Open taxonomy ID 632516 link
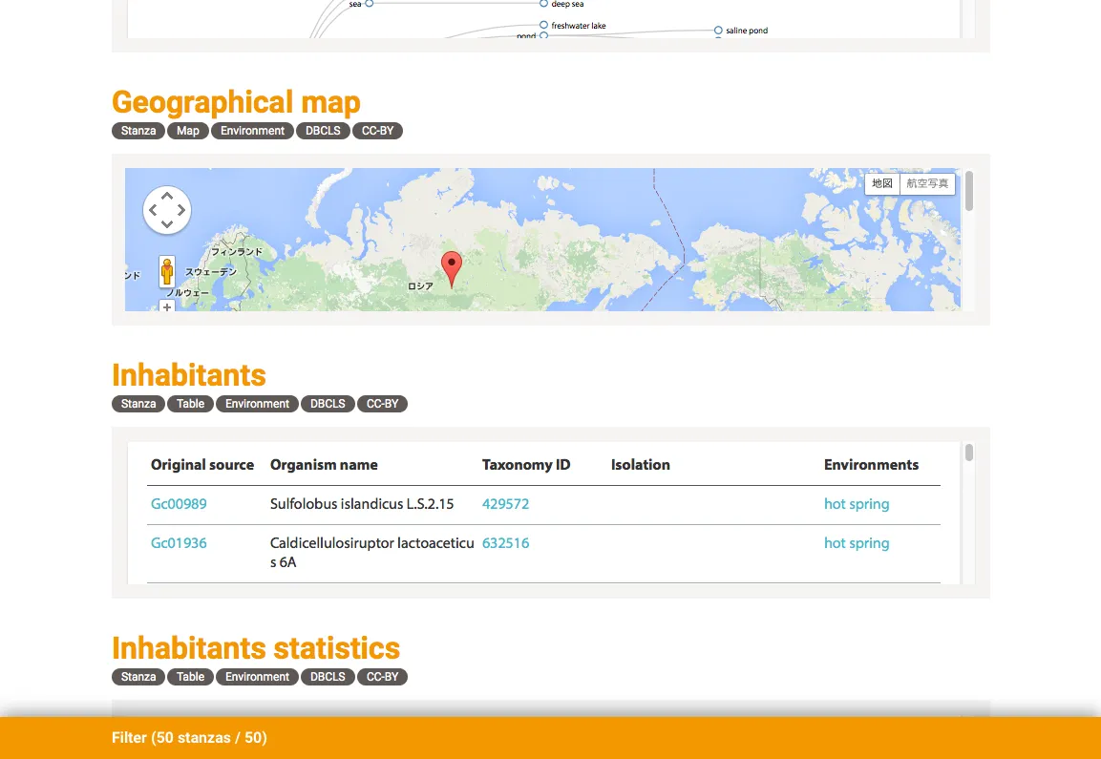Screen dimensions: 1101x759 point(505,543)
